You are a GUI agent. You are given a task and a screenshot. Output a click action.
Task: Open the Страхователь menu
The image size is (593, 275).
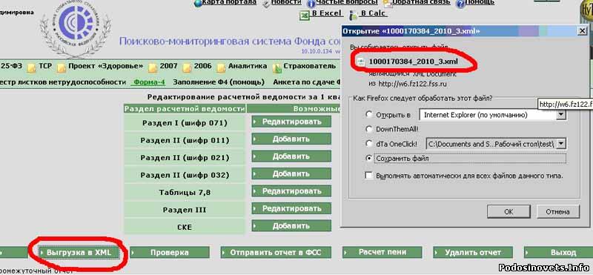pyautogui.click(x=310, y=66)
